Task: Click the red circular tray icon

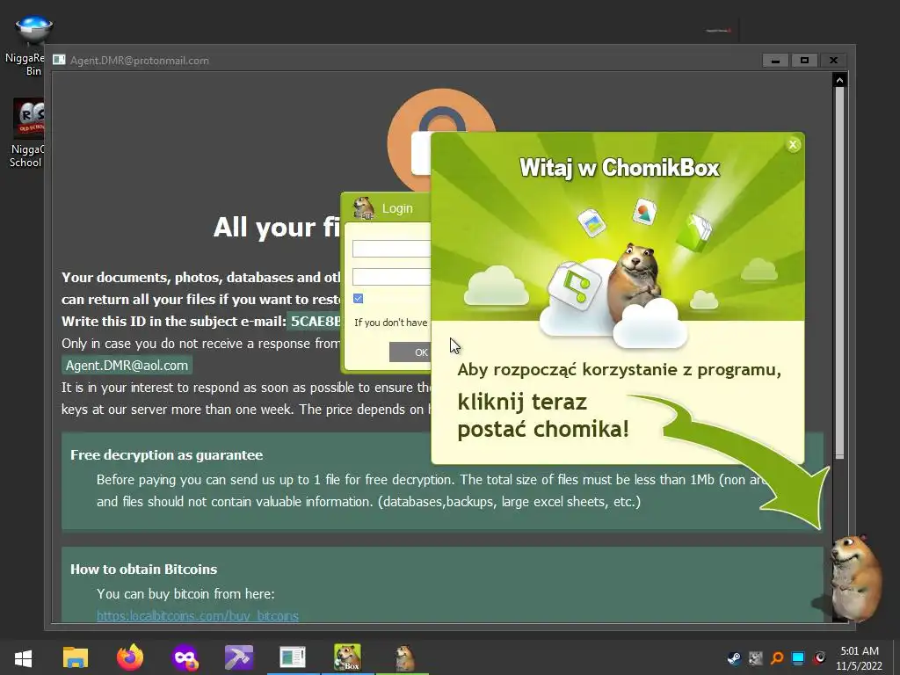Action: tap(820, 657)
